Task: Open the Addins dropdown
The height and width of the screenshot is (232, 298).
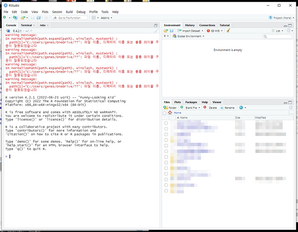Action: tap(106, 18)
